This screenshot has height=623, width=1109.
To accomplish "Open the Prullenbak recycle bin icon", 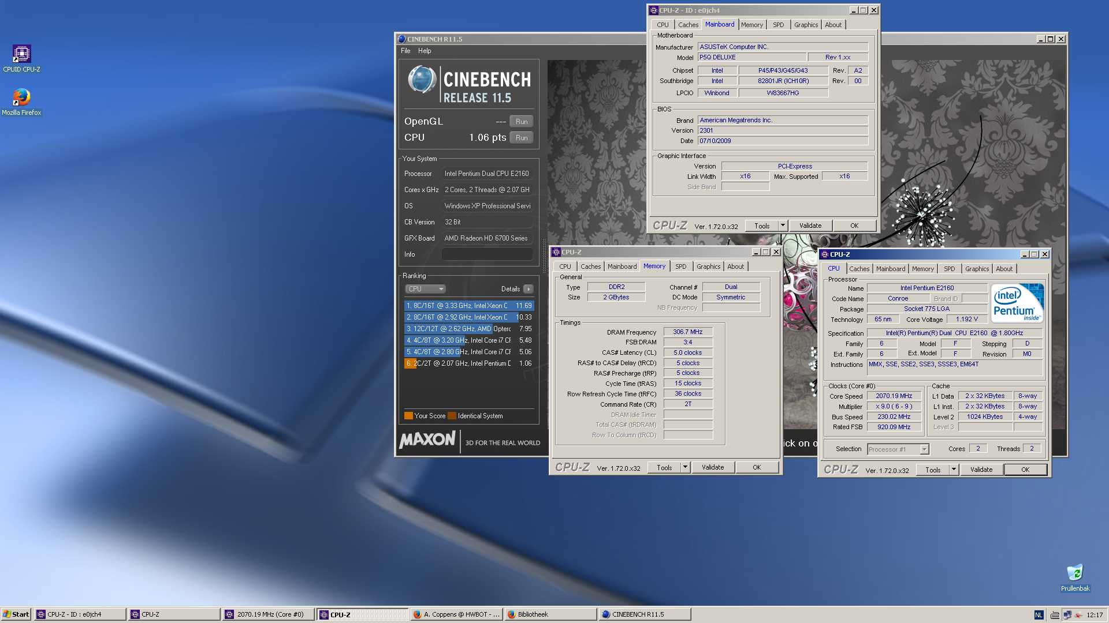I will pyautogui.click(x=1075, y=577).
